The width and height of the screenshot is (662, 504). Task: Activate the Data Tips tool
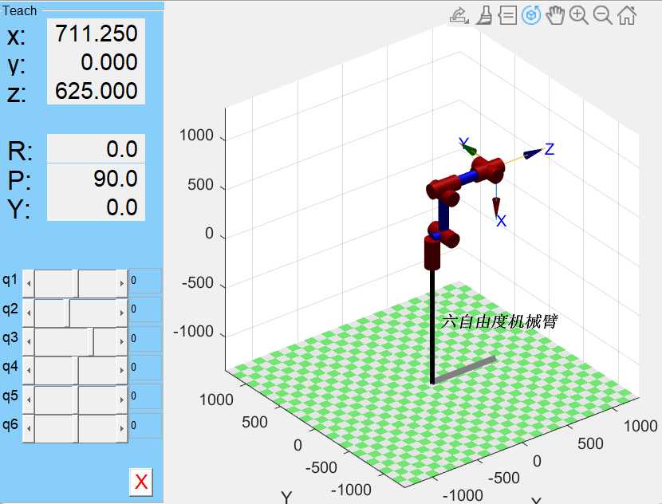click(x=508, y=14)
